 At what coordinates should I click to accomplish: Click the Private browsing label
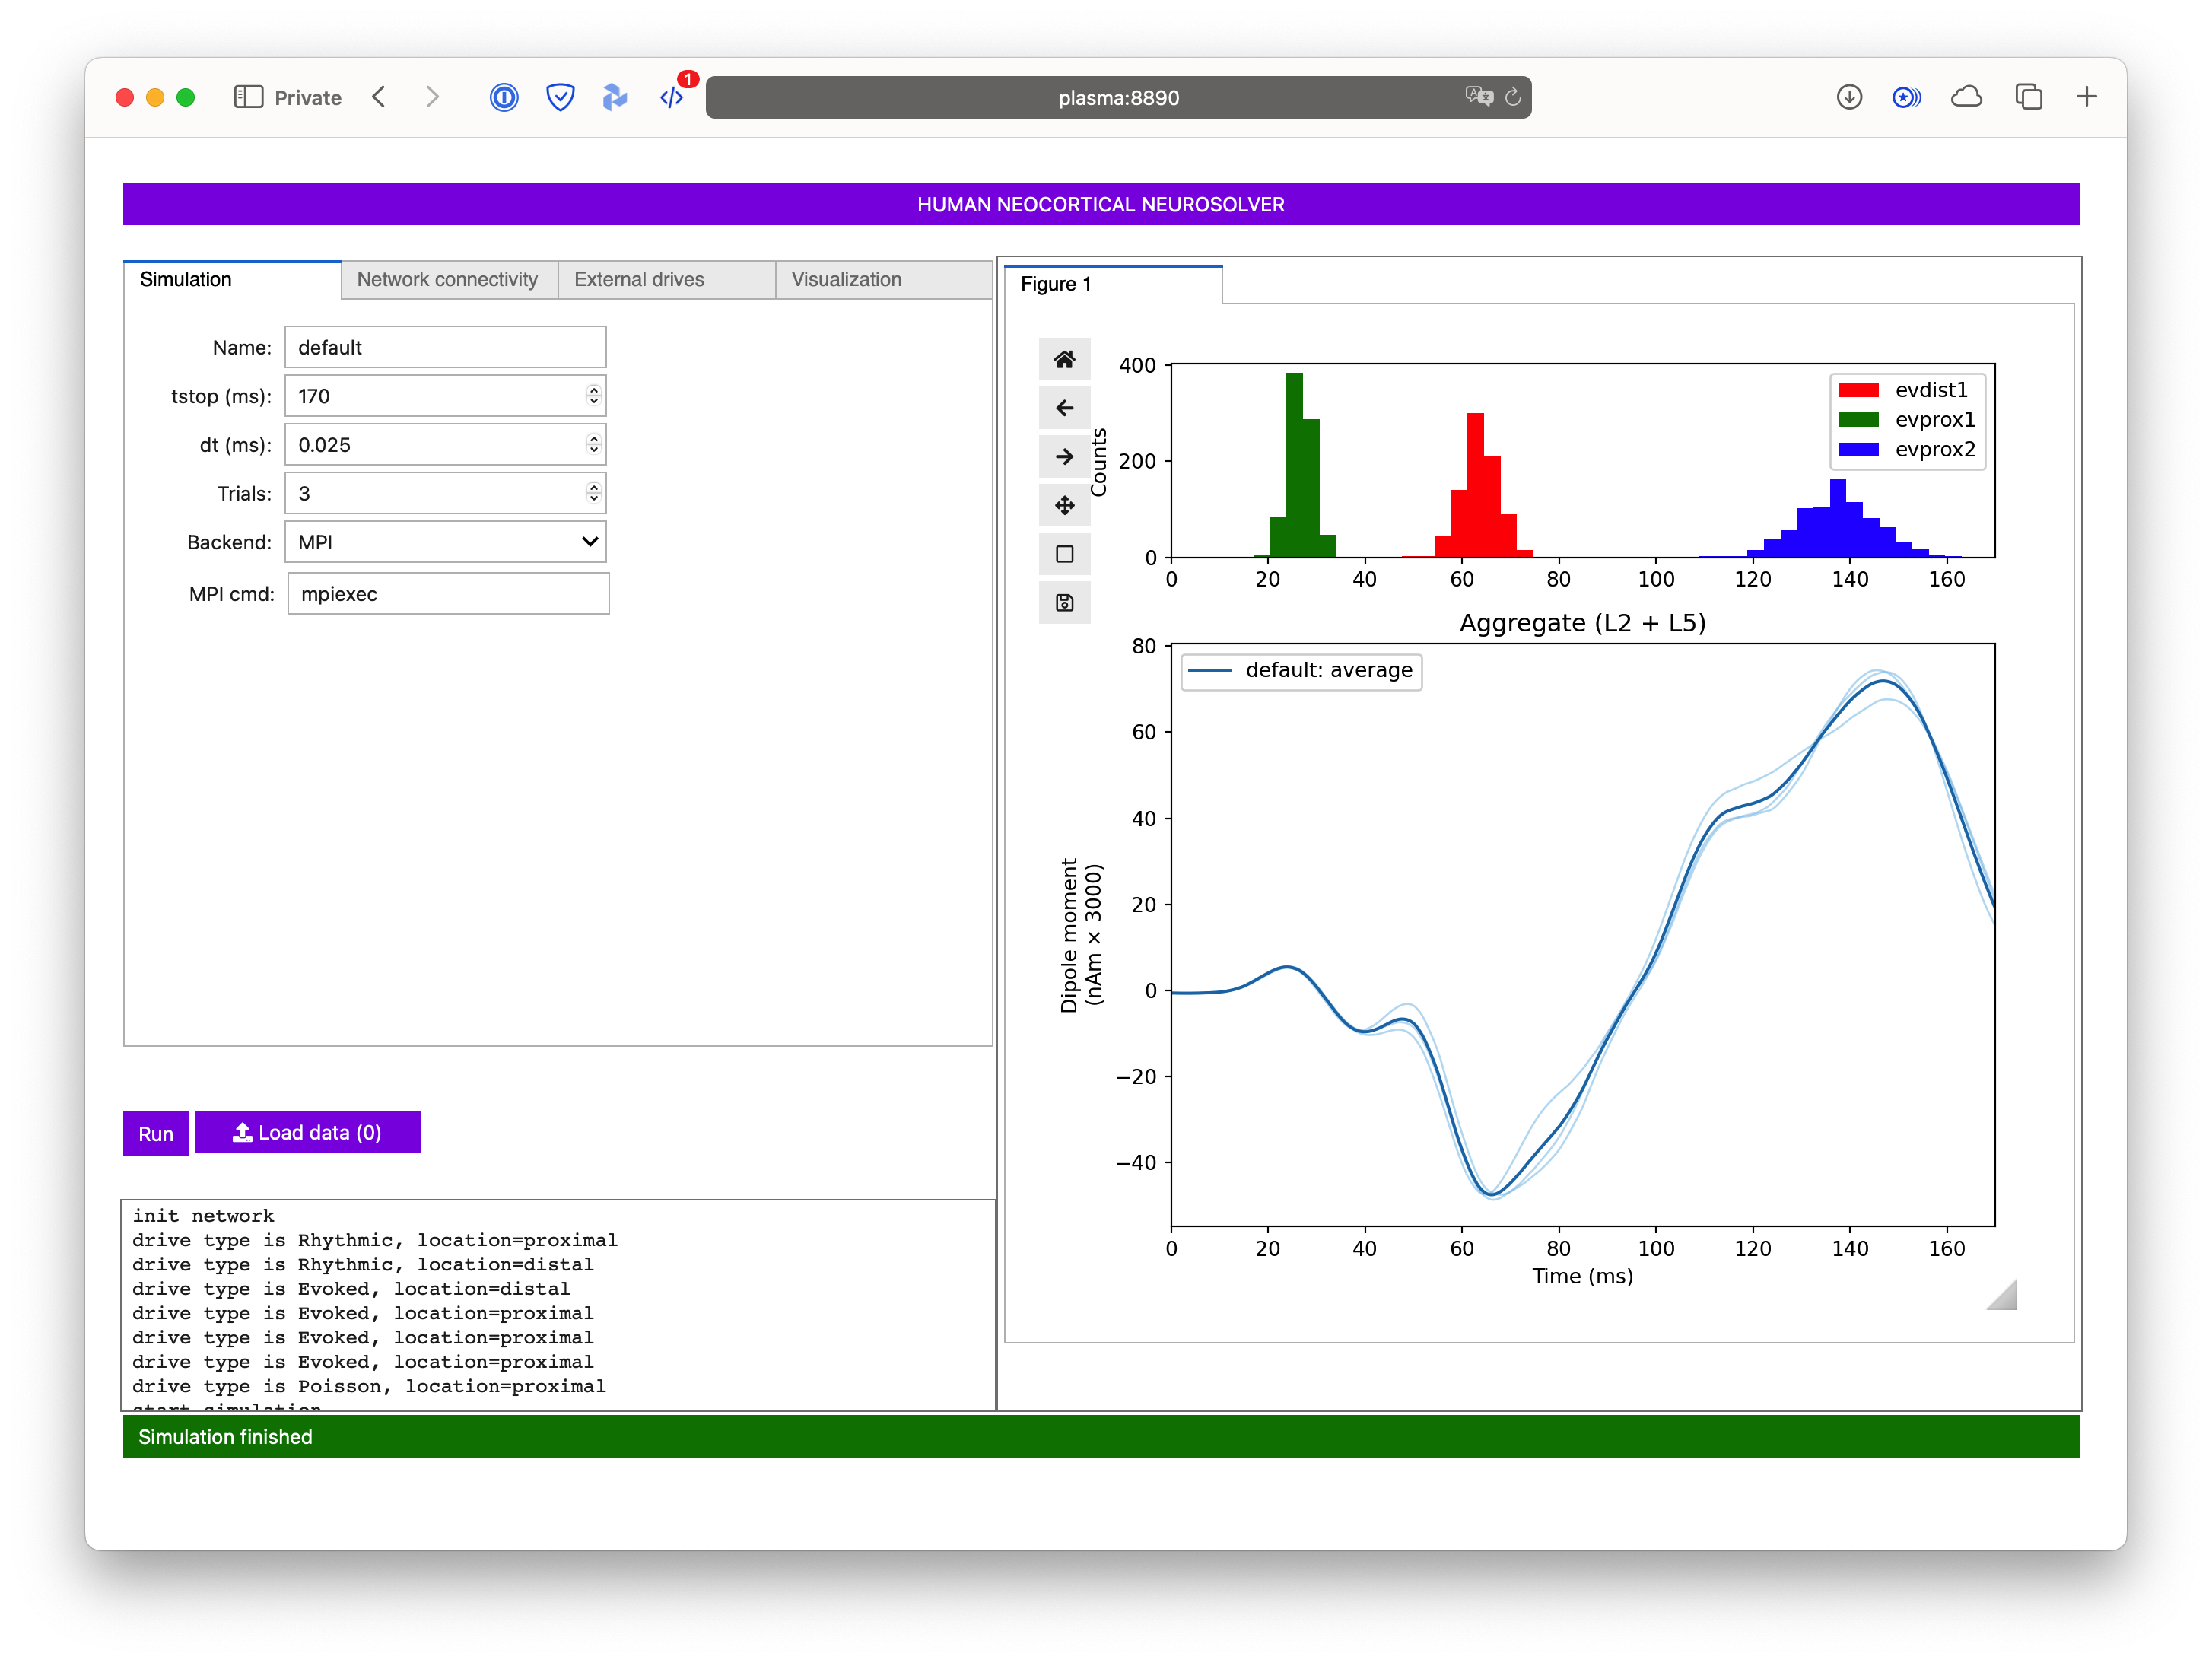tap(308, 98)
